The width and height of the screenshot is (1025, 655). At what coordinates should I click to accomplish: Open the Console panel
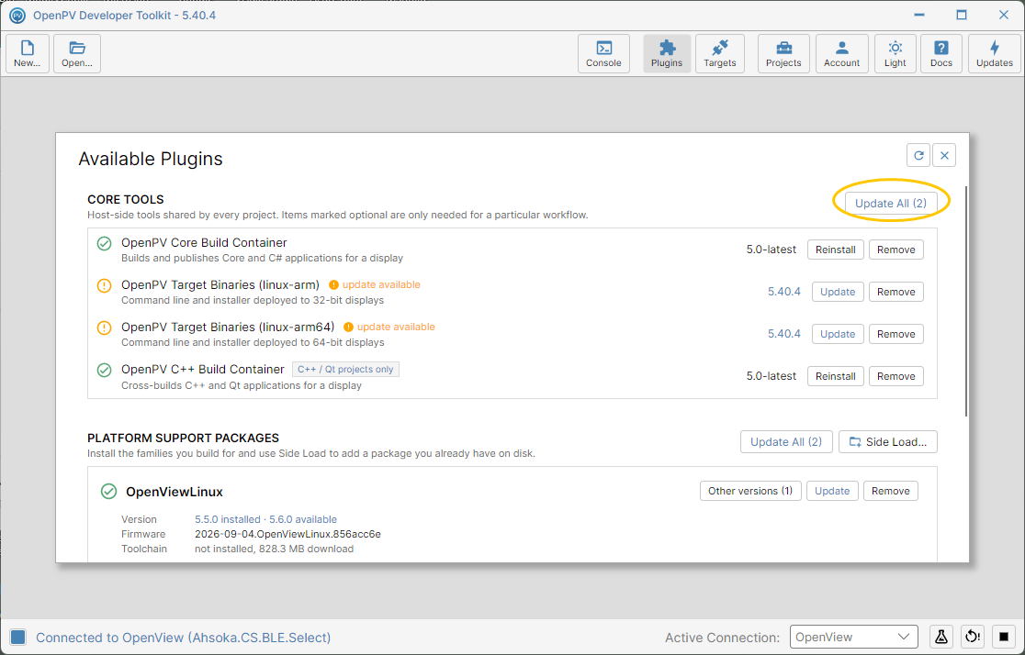pyautogui.click(x=603, y=53)
